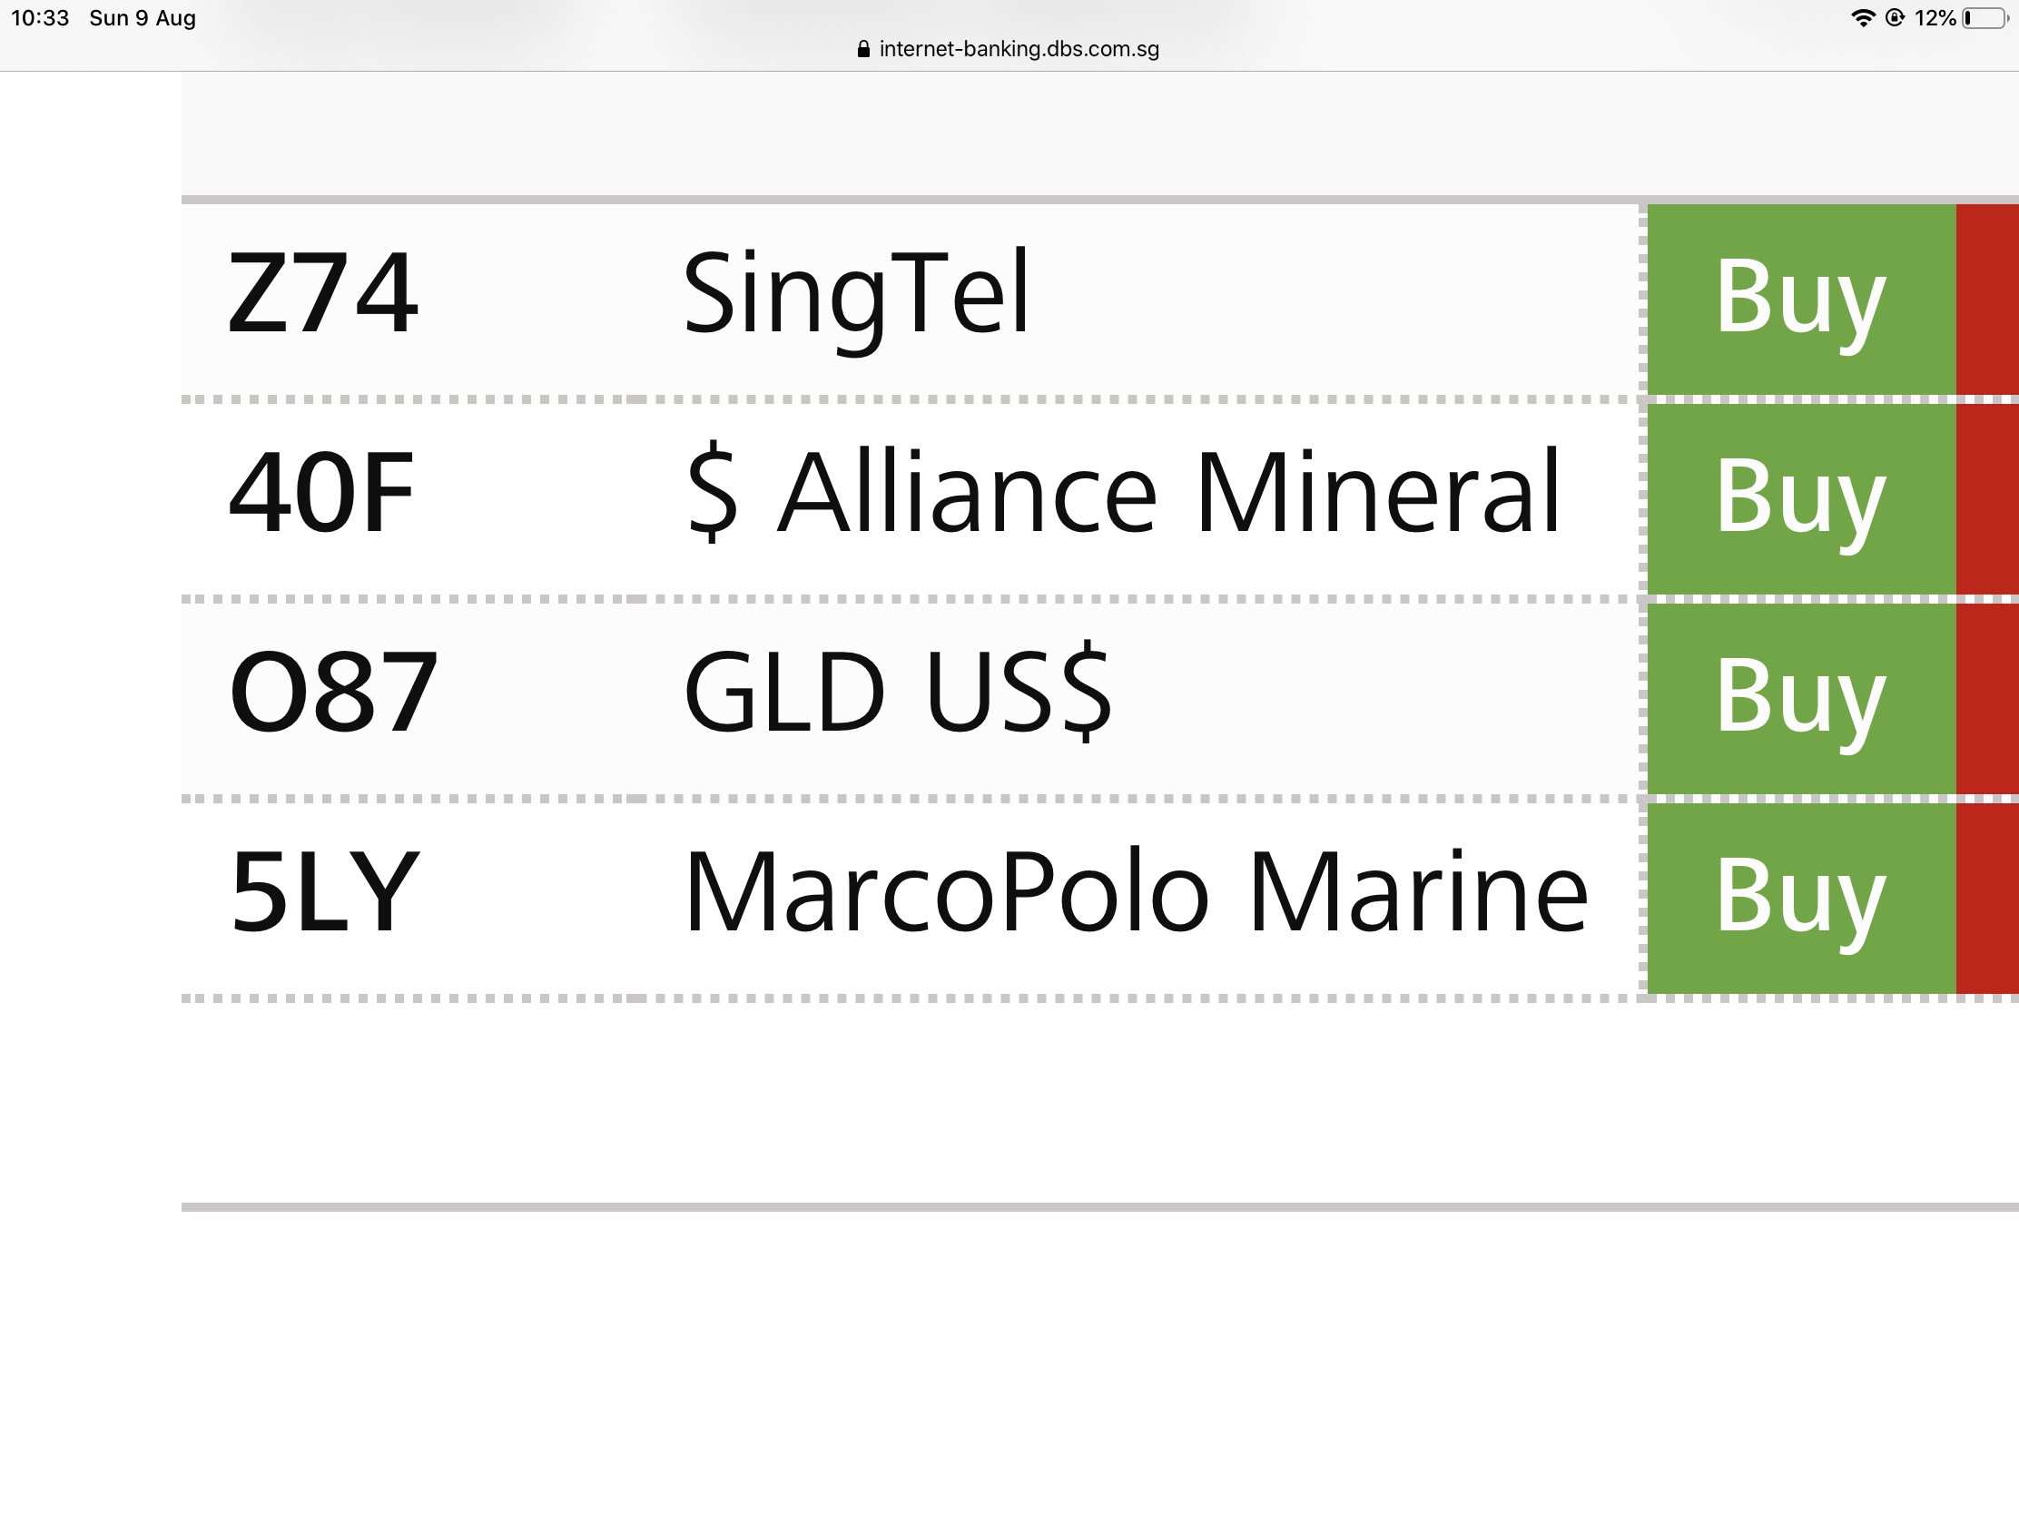Click the red button in SingTel row
This screenshot has height=1514, width=2019.
[1987, 300]
